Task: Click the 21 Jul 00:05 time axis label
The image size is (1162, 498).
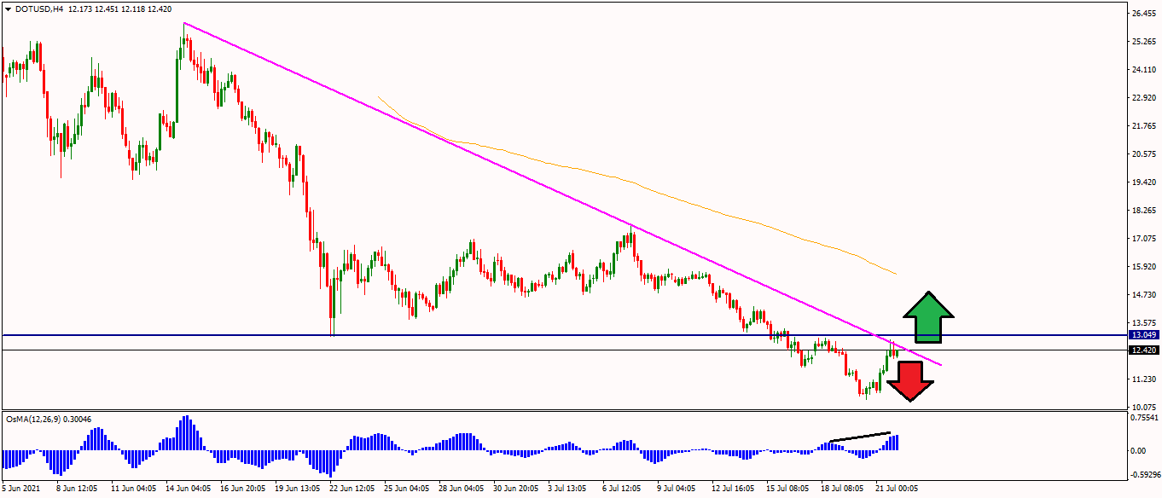Action: pos(898,489)
